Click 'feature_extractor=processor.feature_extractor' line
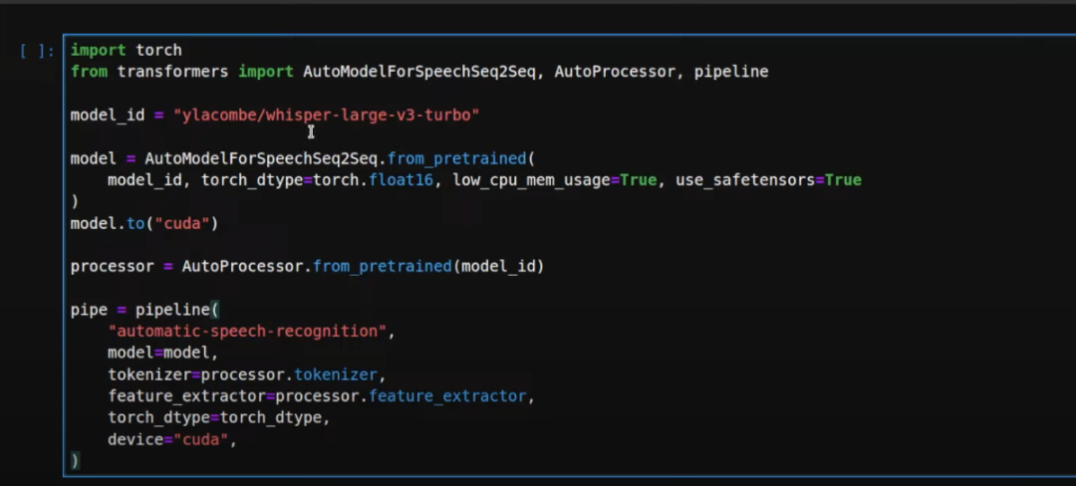Screen dimensions: 1076x486 tap(321, 396)
